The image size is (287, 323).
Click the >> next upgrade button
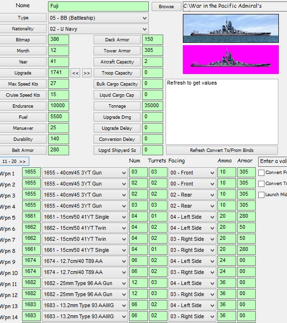tap(86, 73)
